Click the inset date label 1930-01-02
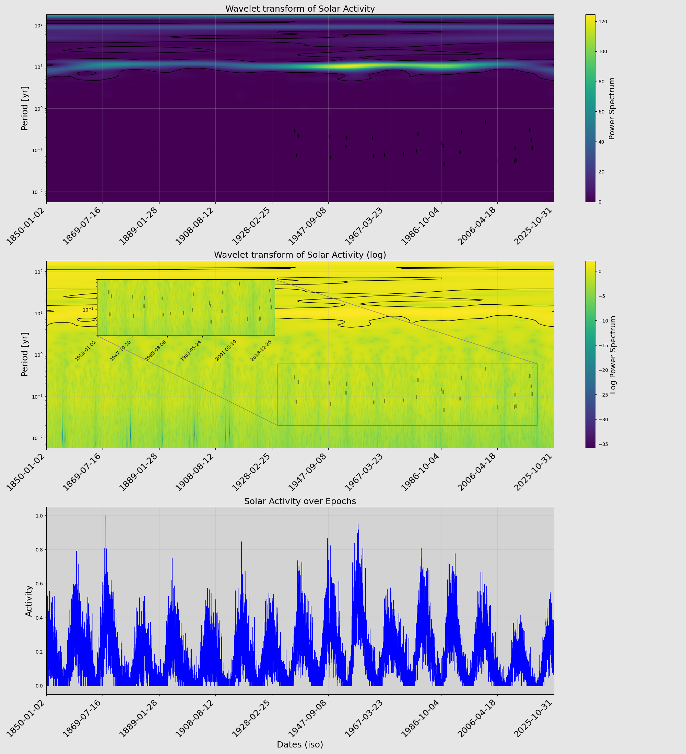This screenshot has height=754, width=686. [86, 351]
